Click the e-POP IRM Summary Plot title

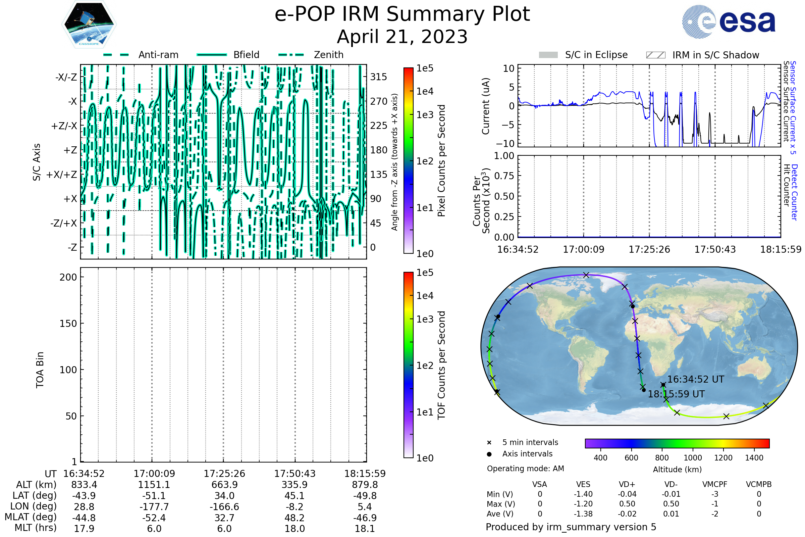coord(402,14)
